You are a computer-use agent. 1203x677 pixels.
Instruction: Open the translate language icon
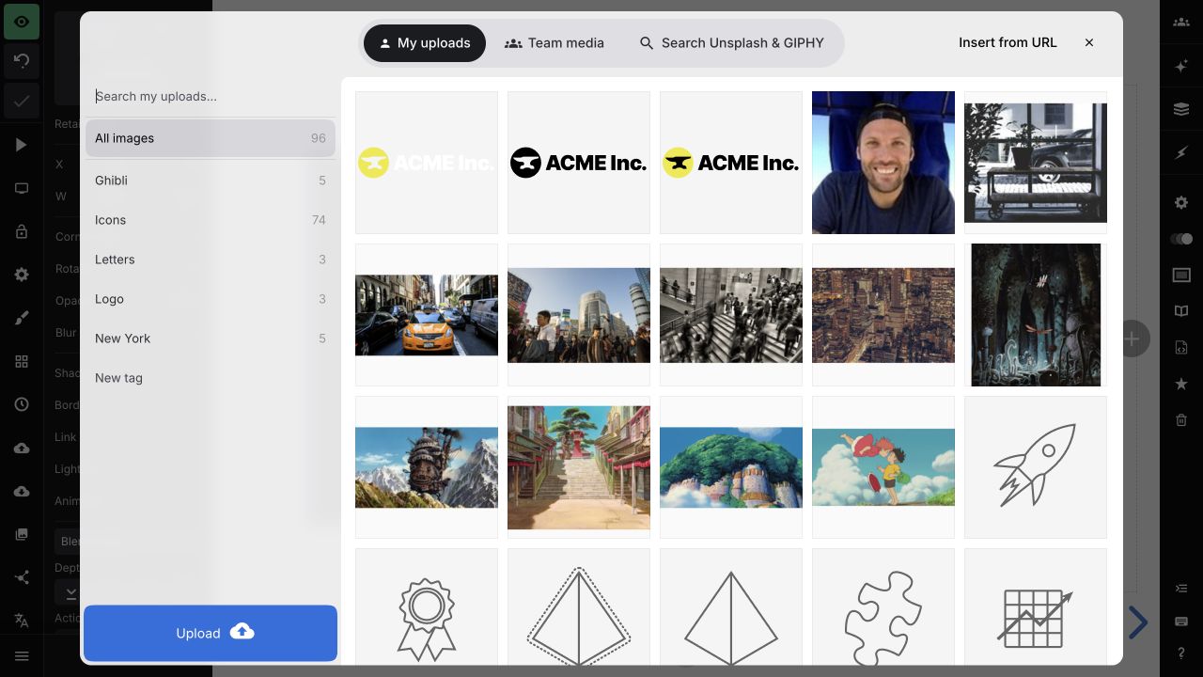(x=22, y=620)
